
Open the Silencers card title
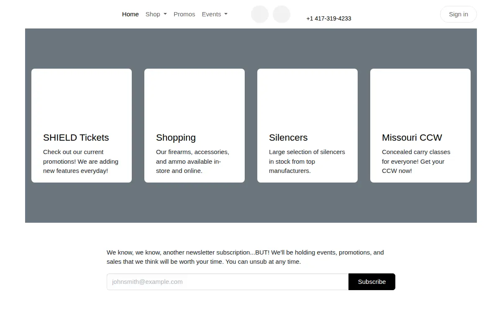click(288, 138)
